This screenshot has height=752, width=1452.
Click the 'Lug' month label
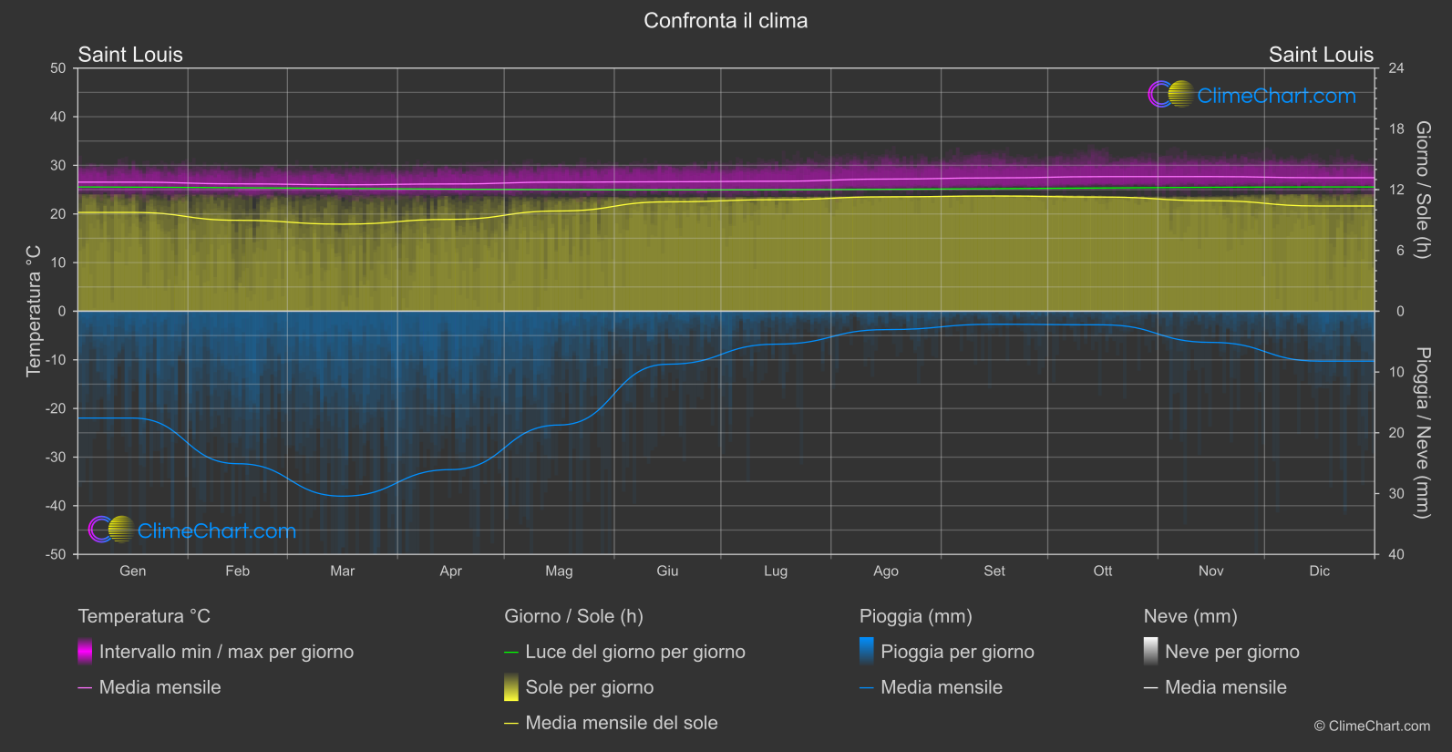click(776, 571)
